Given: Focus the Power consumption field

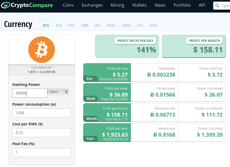Looking at the screenshot, I should click(42, 113).
